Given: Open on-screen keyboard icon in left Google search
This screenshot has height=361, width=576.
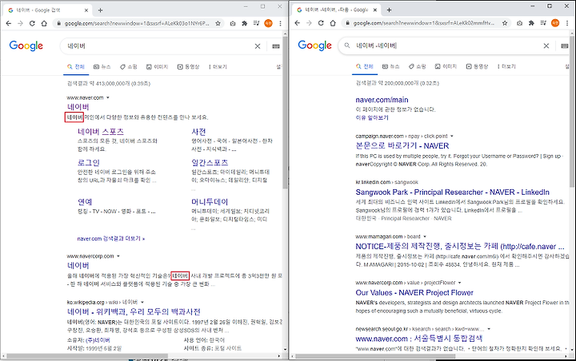Looking at the screenshot, I should click(x=276, y=46).
